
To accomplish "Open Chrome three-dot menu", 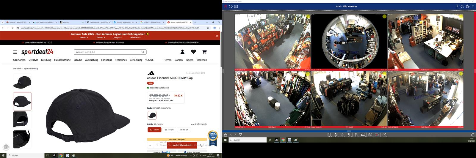I will (x=219, y=28).
